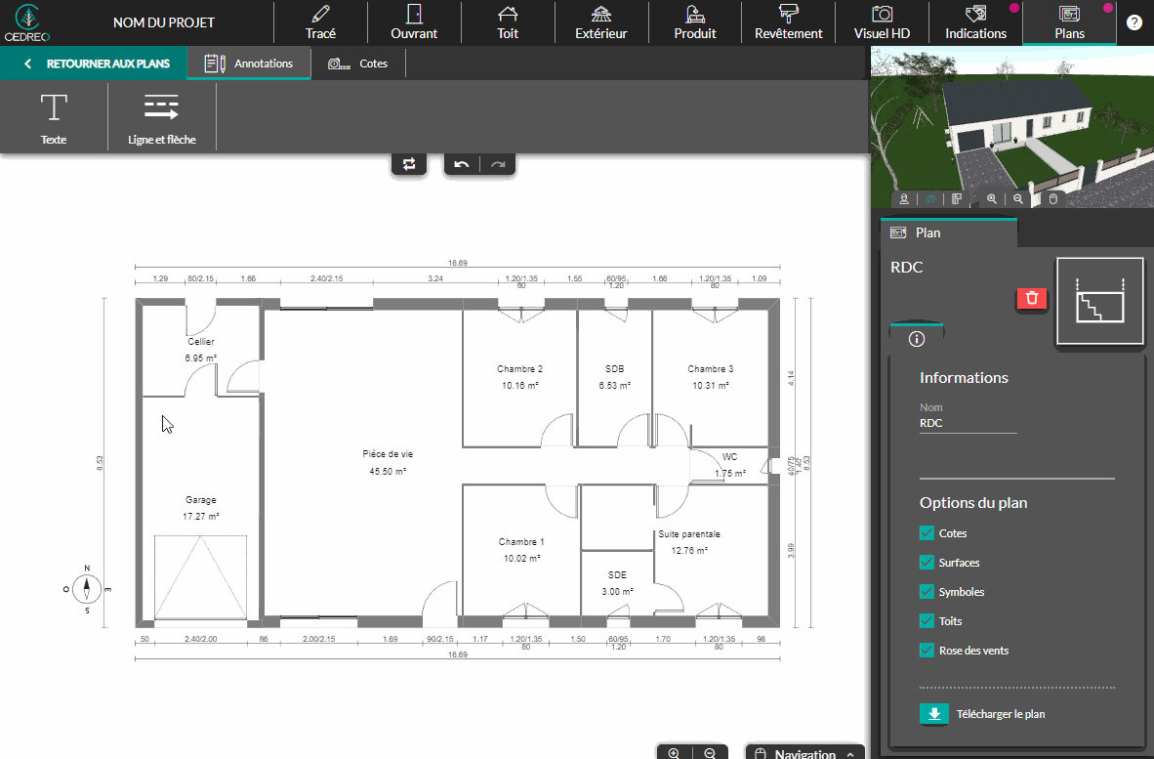The width and height of the screenshot is (1154, 759).
Task: Switch to the Cotes tab
Action: pyautogui.click(x=358, y=63)
